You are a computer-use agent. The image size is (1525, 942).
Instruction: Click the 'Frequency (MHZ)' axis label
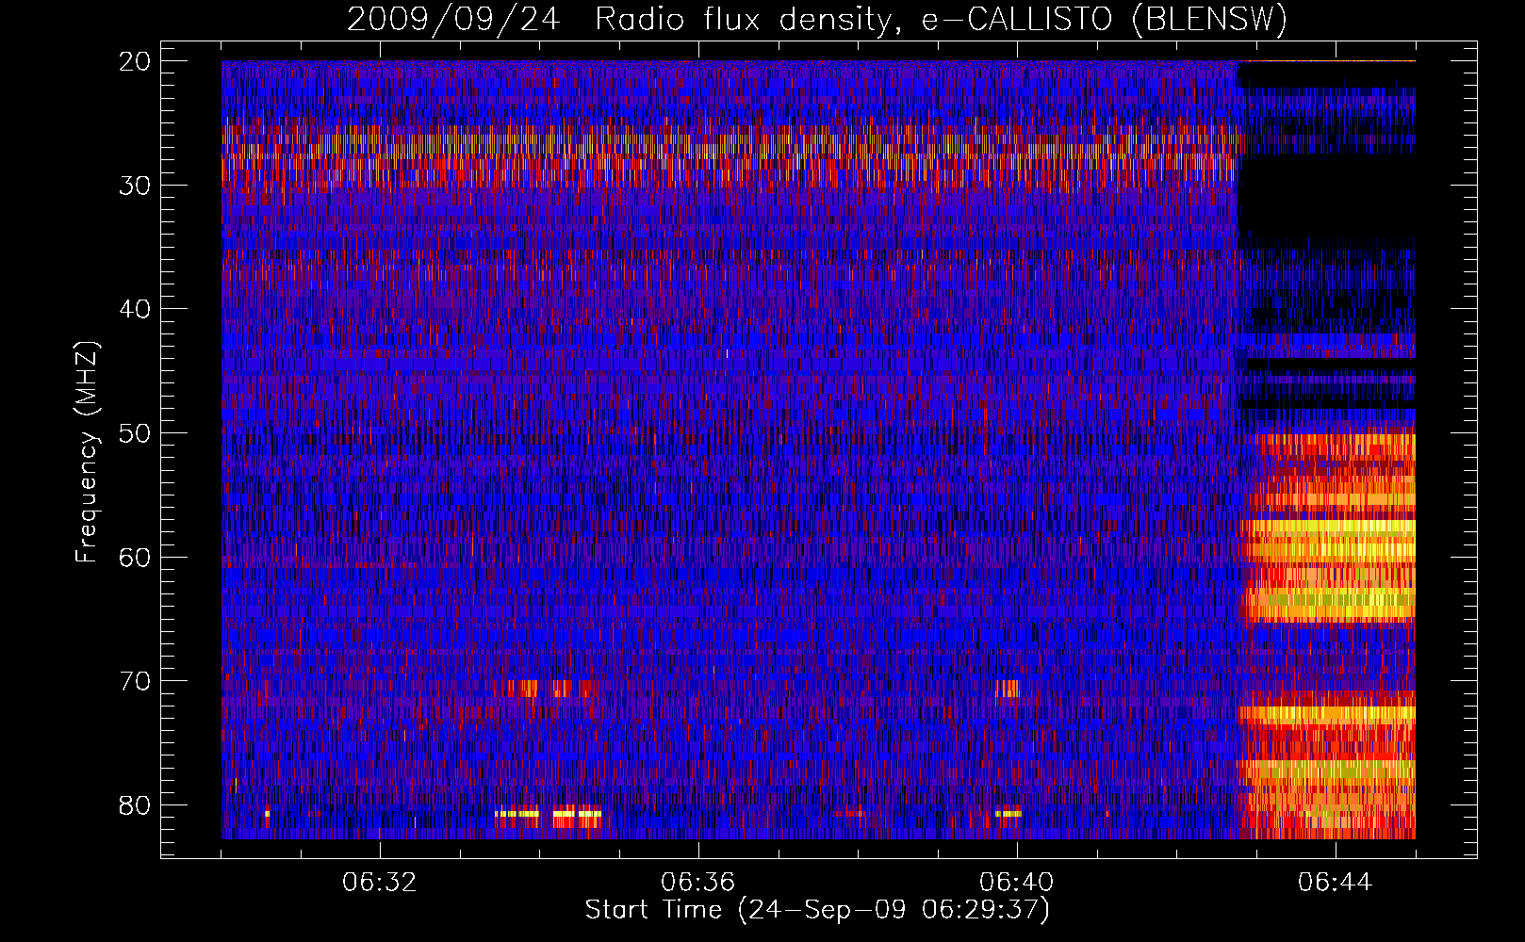coord(87,452)
